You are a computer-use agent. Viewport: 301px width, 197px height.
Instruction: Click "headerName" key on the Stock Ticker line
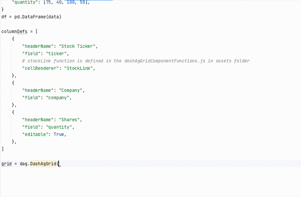point(38,46)
